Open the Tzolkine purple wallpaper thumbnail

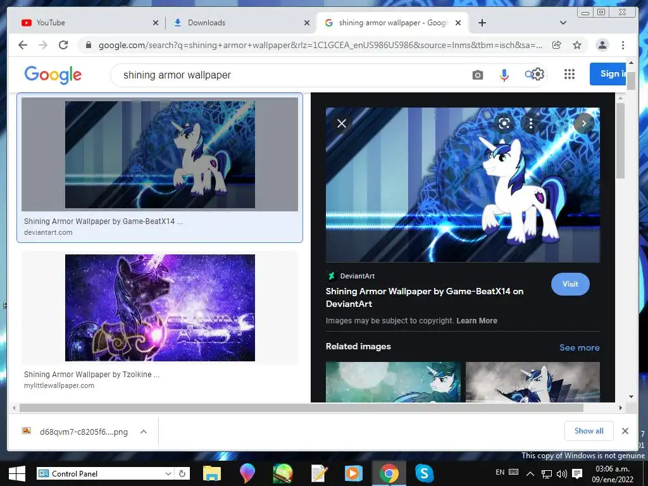coord(160,308)
